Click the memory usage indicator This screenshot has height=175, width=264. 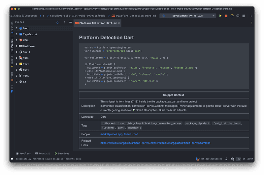pos(245,159)
